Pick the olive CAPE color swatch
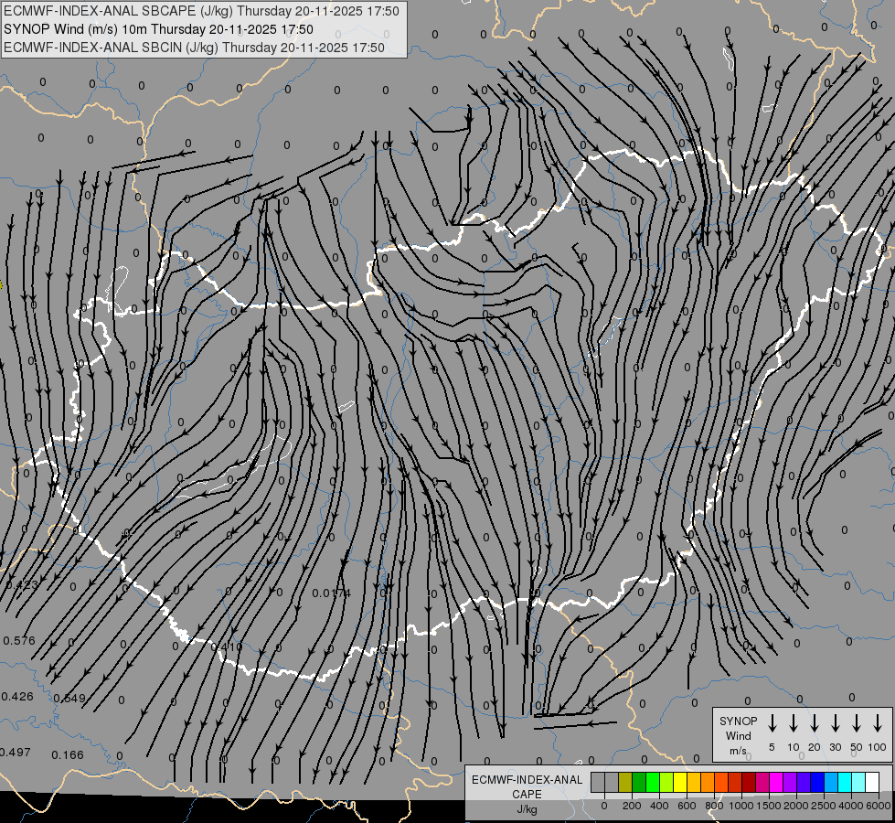895x823 pixels. (625, 782)
